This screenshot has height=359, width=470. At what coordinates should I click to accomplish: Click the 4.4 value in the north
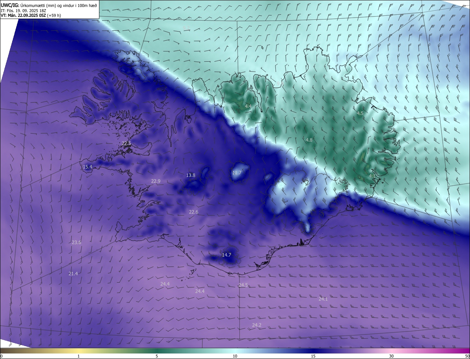click(248, 106)
